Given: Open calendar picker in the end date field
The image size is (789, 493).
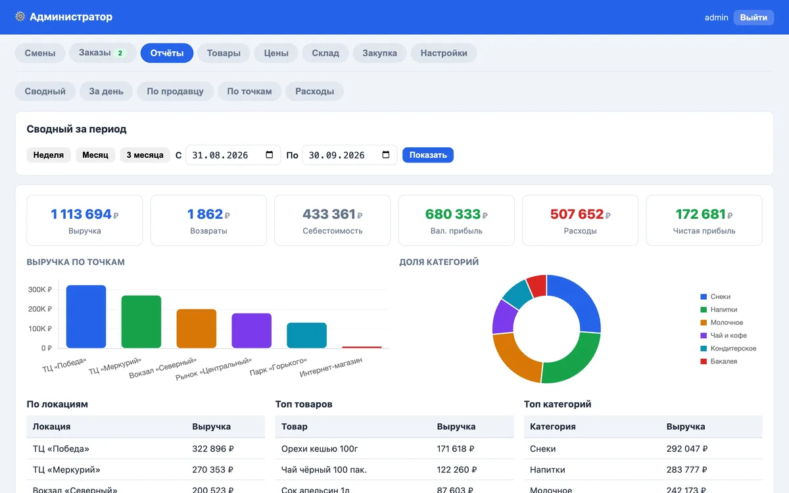Looking at the screenshot, I should coord(386,155).
